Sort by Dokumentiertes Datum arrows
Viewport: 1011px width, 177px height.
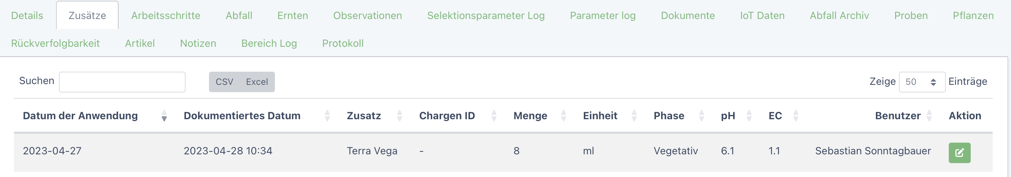tap(327, 116)
